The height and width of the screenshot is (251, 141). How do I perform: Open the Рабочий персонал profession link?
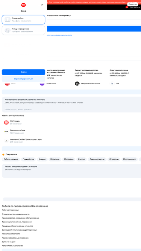pos(10,210)
